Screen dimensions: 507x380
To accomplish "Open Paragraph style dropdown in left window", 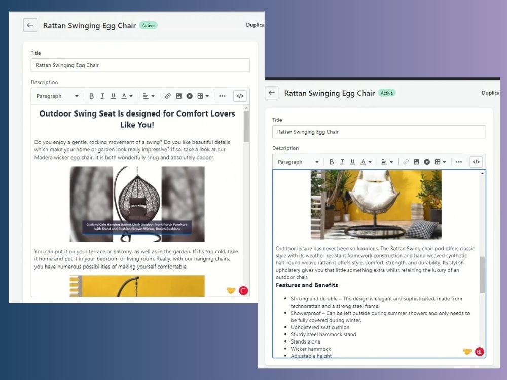I will pos(57,96).
